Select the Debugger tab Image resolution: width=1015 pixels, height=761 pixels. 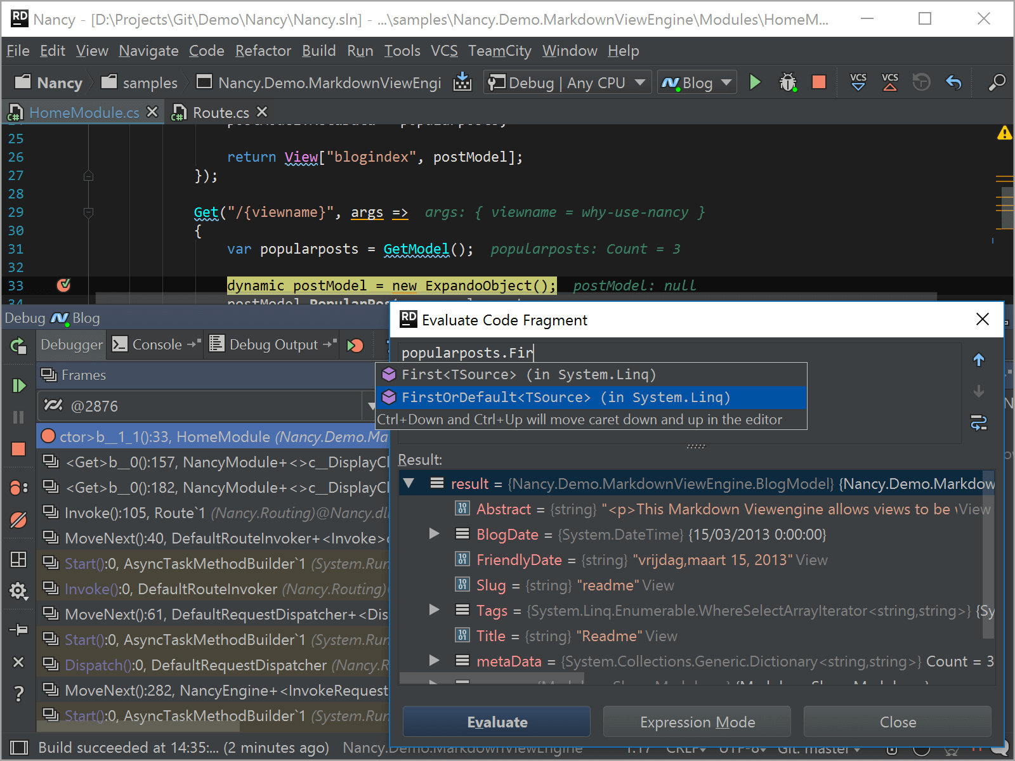click(x=71, y=344)
